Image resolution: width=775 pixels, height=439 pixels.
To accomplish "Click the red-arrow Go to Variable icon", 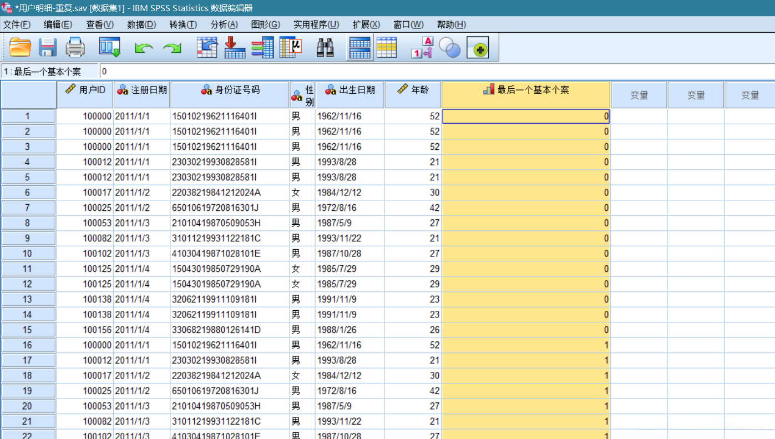I will (235, 48).
